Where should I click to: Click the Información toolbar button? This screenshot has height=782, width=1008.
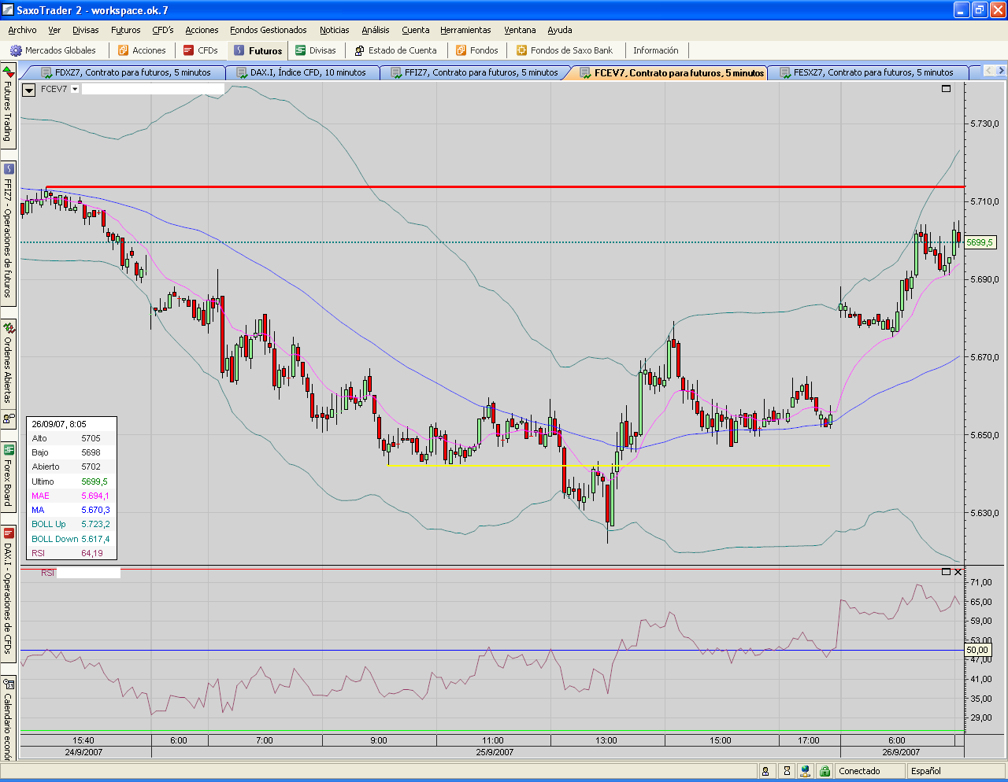(x=655, y=50)
